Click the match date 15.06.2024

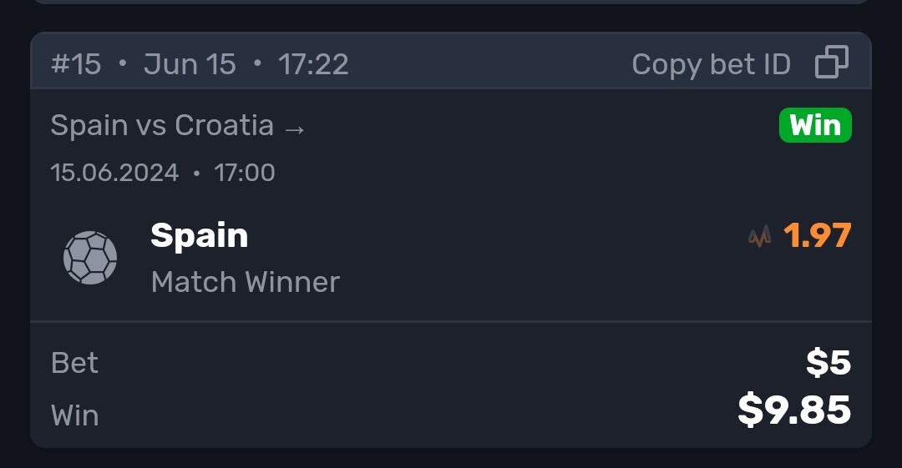point(115,173)
